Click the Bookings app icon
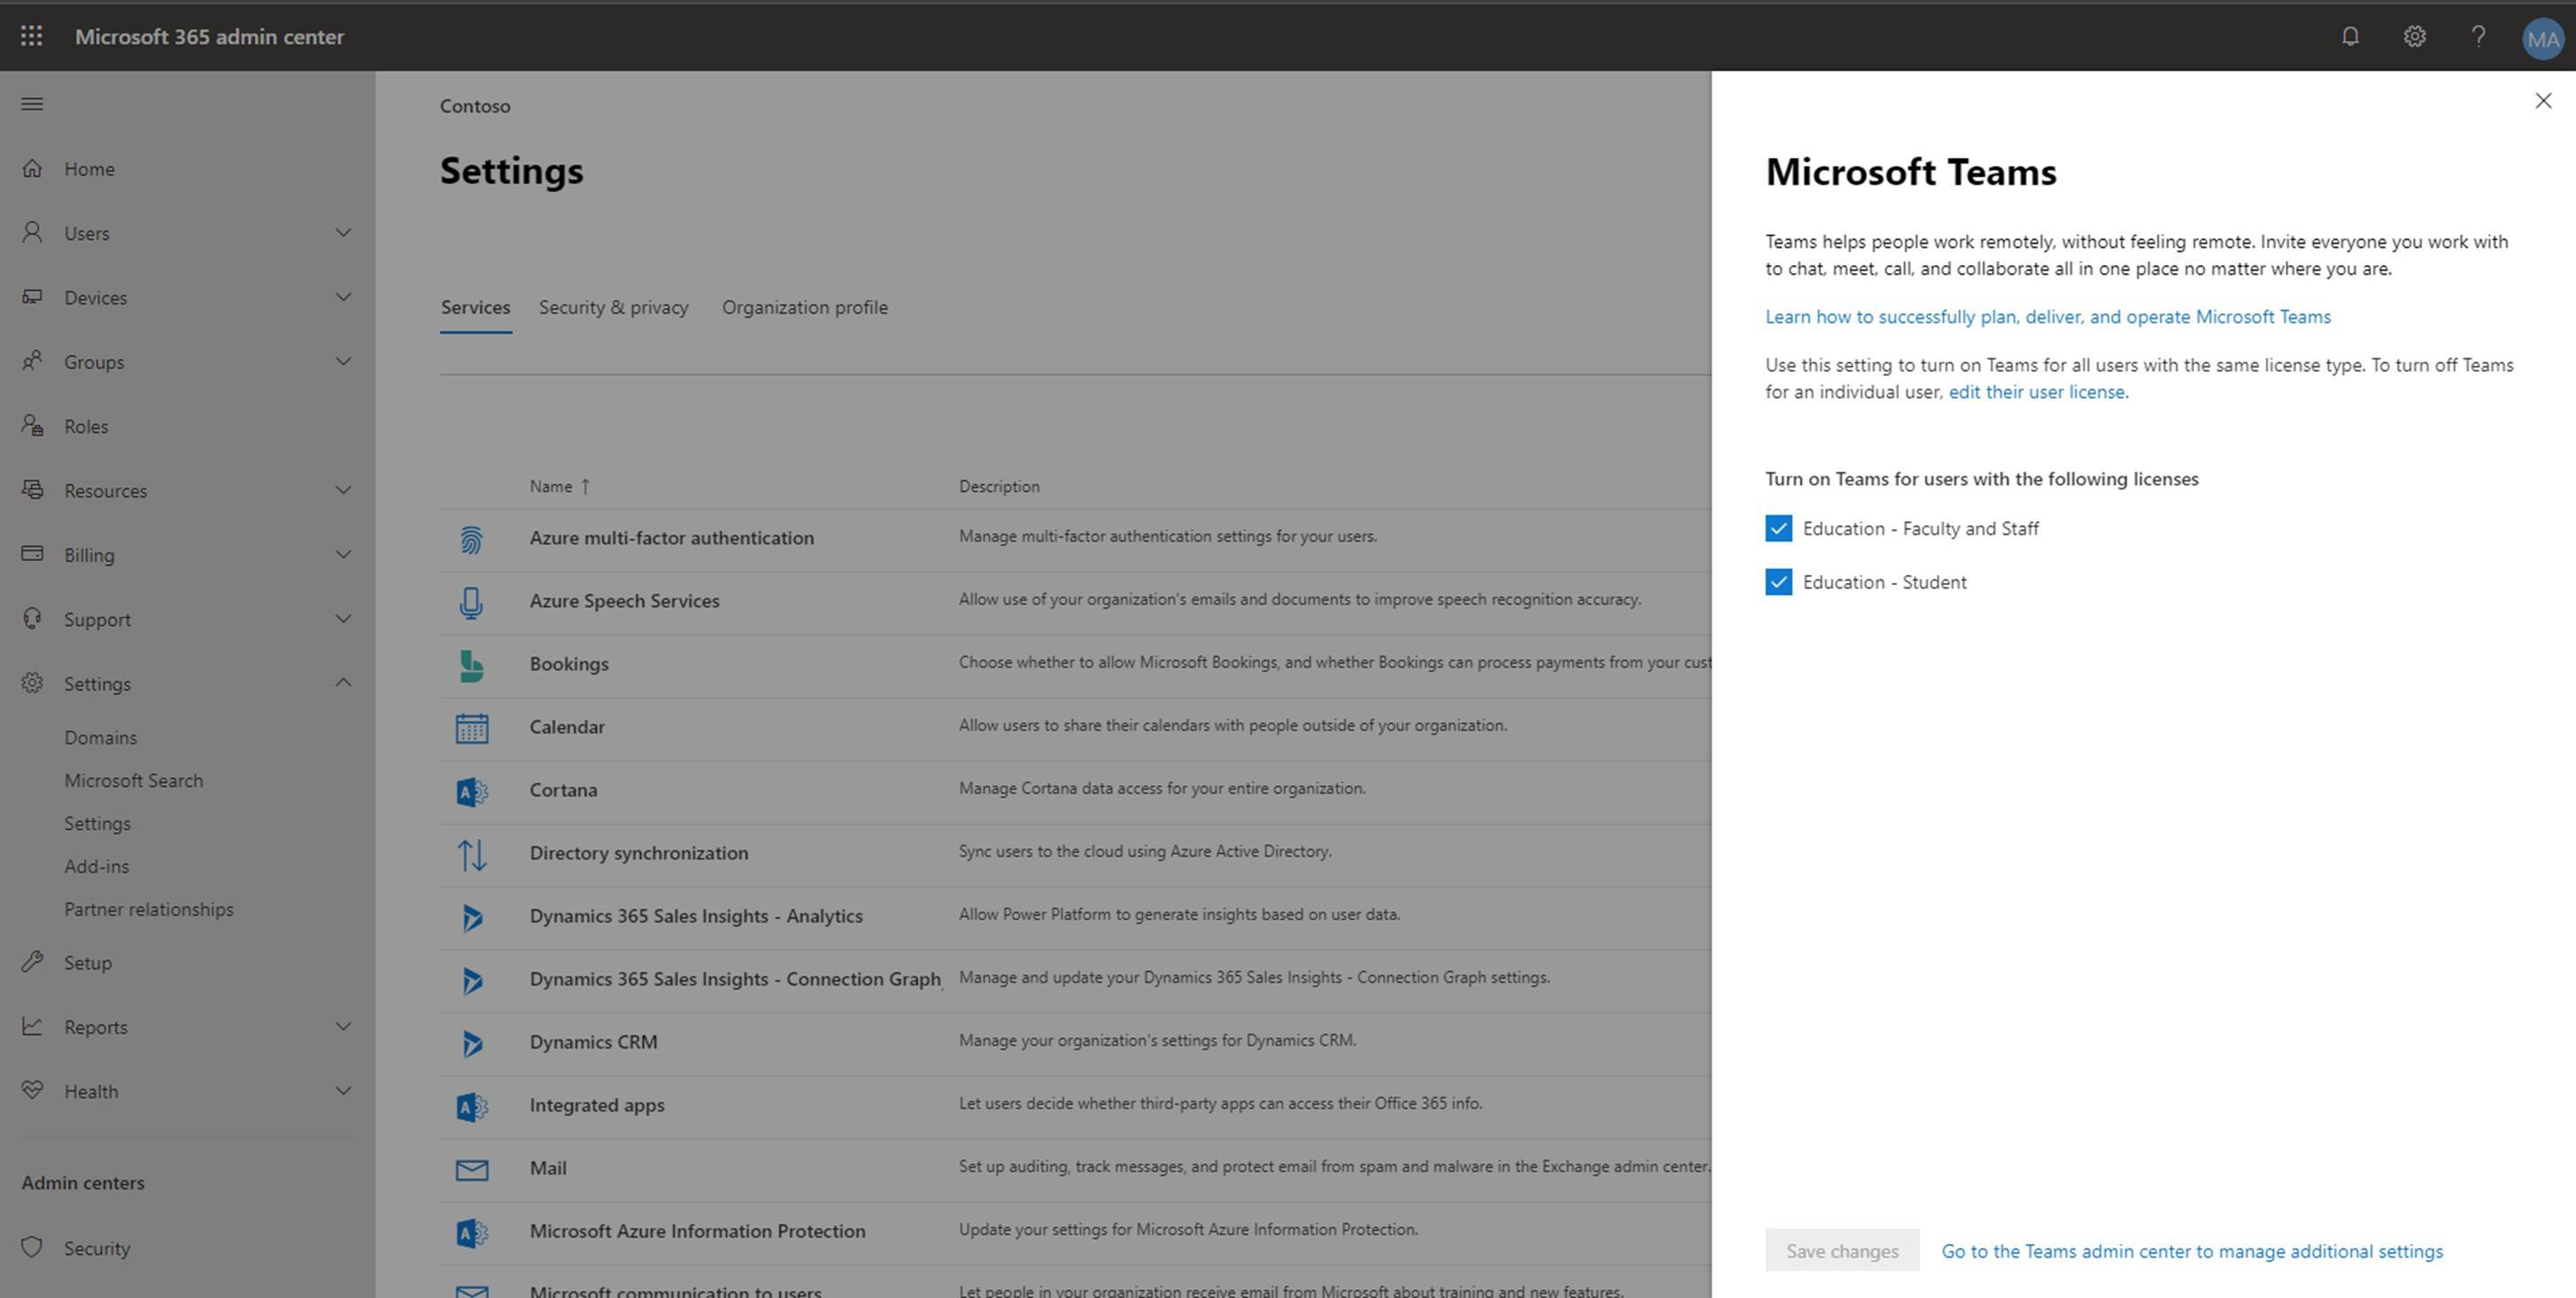 click(472, 660)
